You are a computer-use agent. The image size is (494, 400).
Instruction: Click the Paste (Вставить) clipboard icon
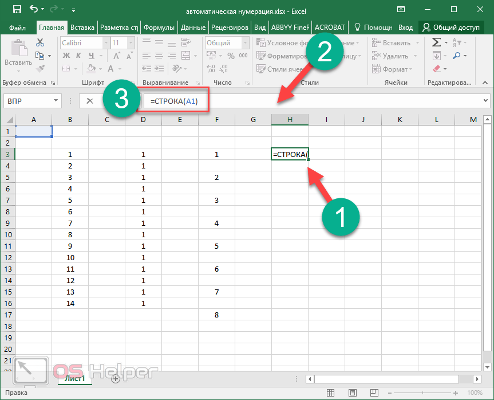[x=18, y=49]
